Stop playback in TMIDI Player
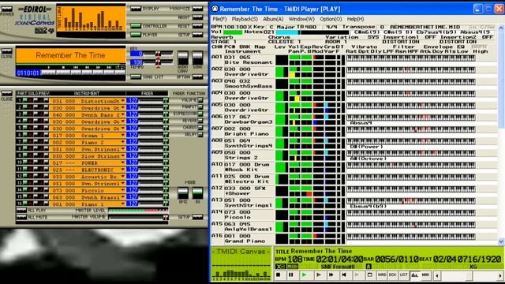This screenshot has width=505, height=284. coord(279,275)
